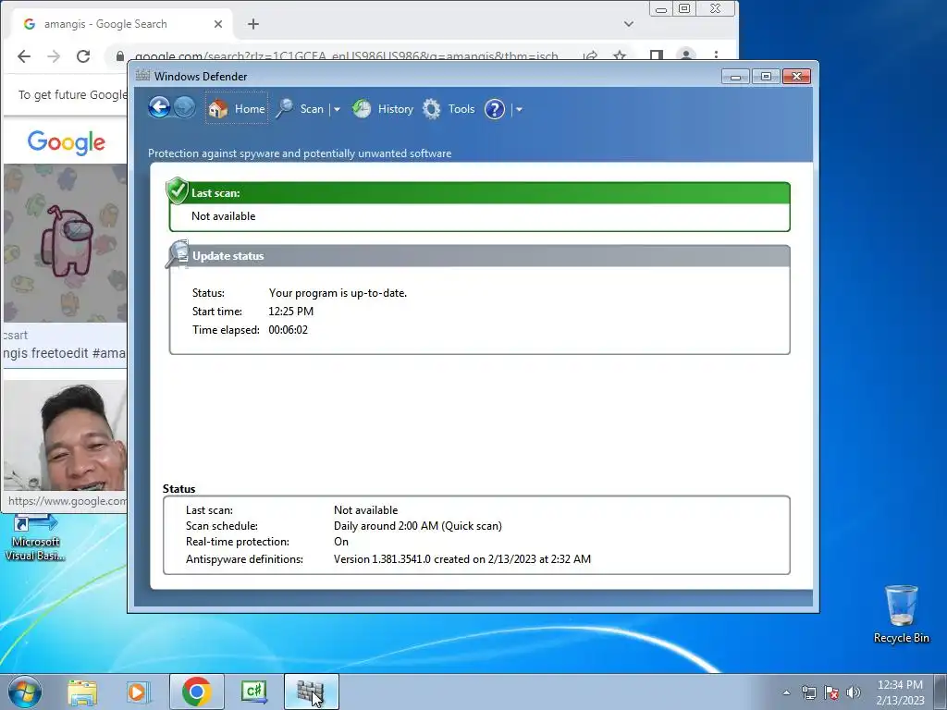This screenshot has height=710, width=947.
Task: Open the Windows Start menu
Action: click(x=25, y=692)
